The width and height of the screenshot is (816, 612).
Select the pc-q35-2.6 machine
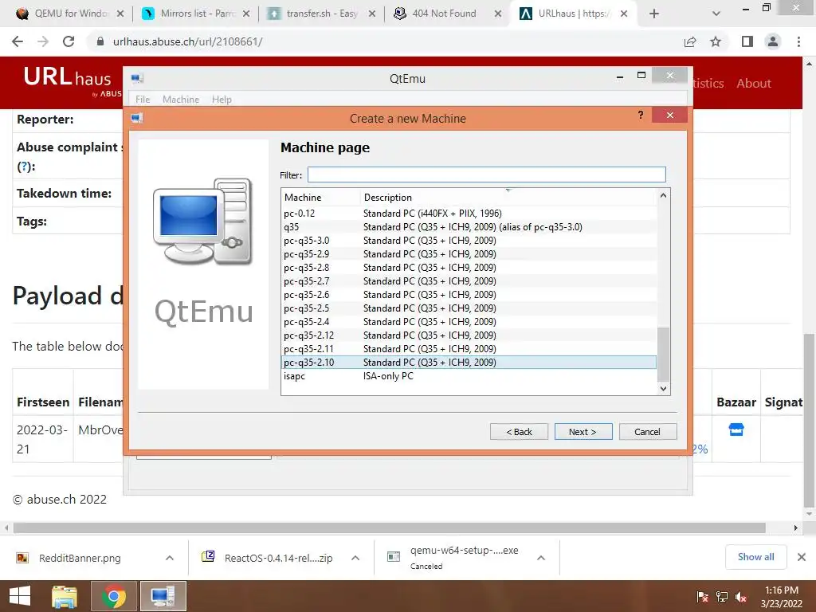(x=469, y=295)
